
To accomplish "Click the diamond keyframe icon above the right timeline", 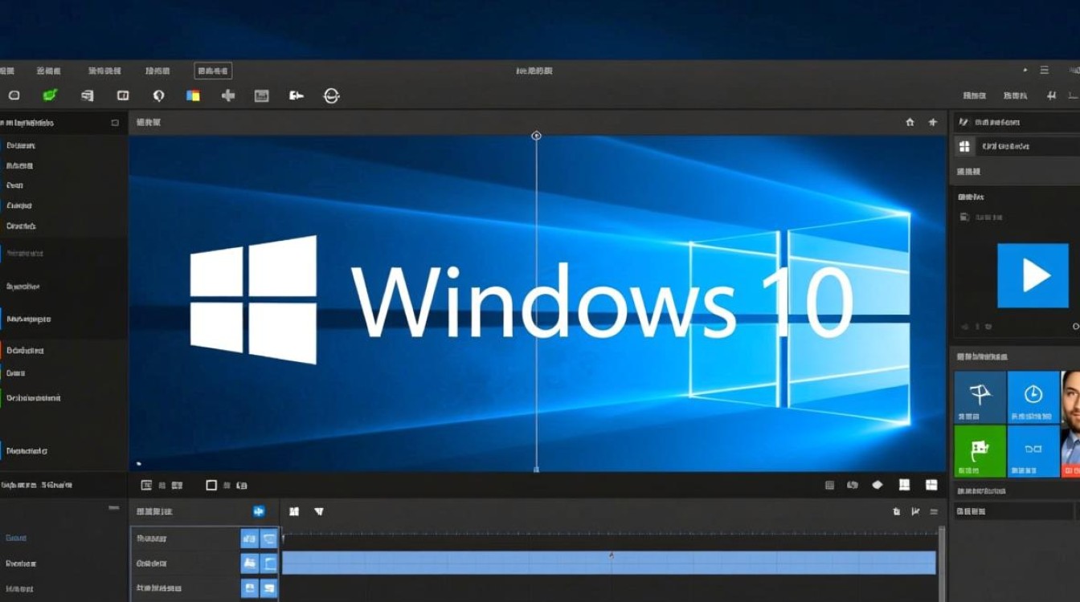I will (877, 485).
